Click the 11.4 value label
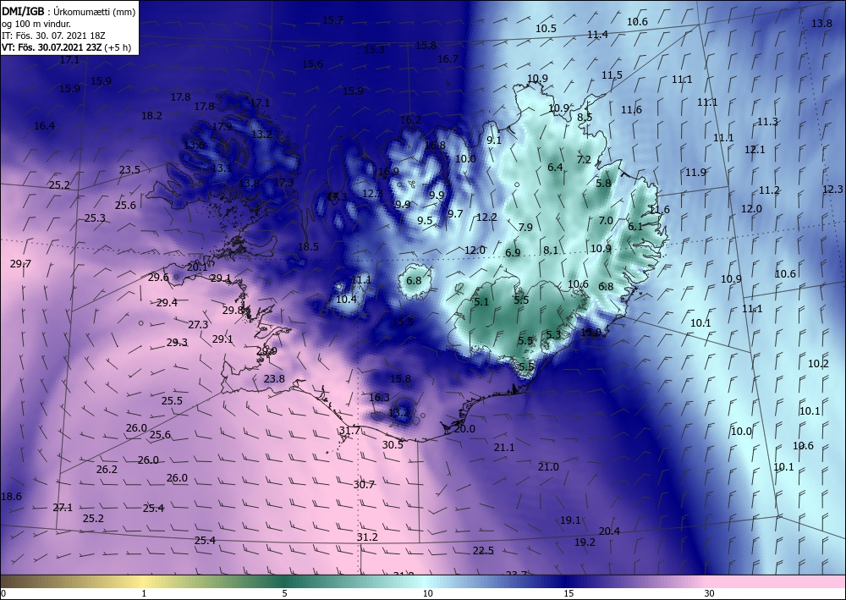The width and height of the screenshot is (846, 600). tap(598, 34)
